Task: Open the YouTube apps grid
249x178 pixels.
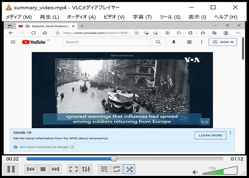Action: 189,42
